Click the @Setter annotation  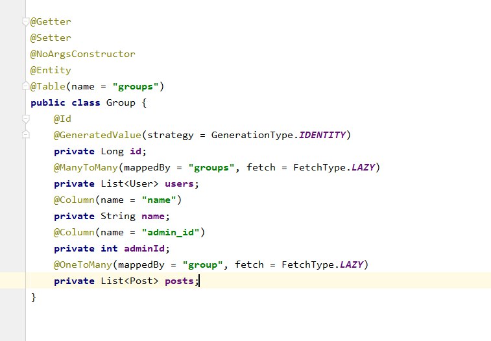pyautogui.click(x=51, y=38)
